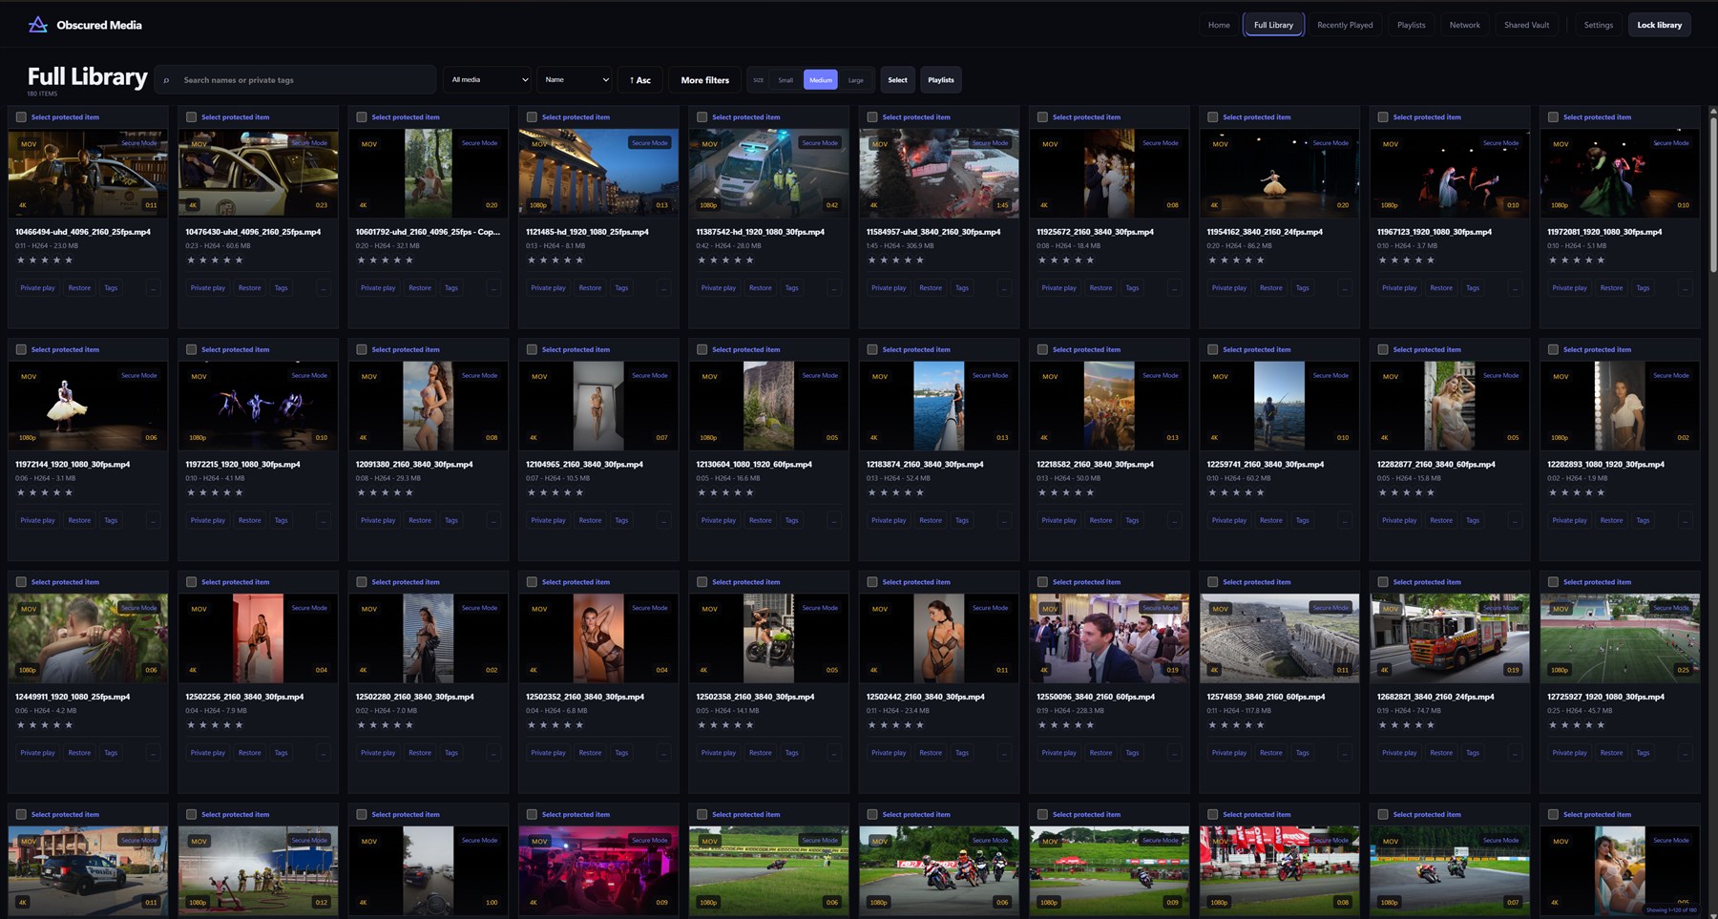Click Restore on 12502352_2160 card
The height and width of the screenshot is (919, 1718).
click(590, 753)
